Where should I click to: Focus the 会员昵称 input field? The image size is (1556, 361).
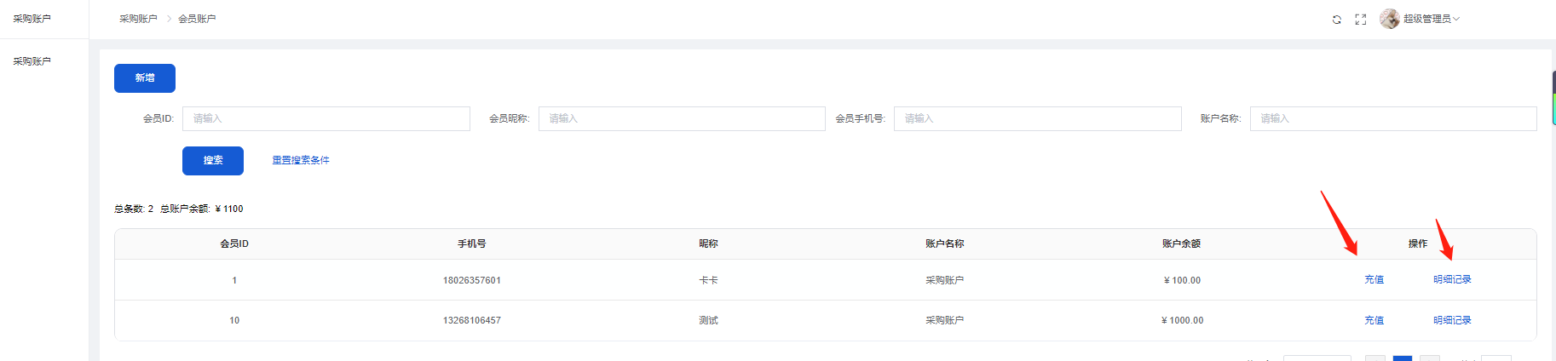[681, 118]
